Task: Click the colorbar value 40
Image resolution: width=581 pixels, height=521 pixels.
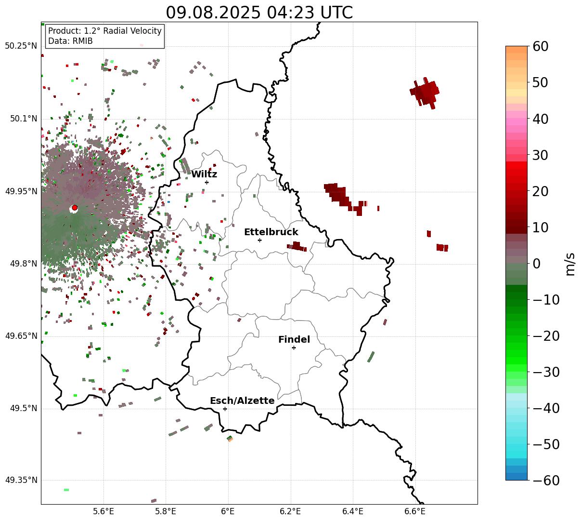Action: [540, 119]
